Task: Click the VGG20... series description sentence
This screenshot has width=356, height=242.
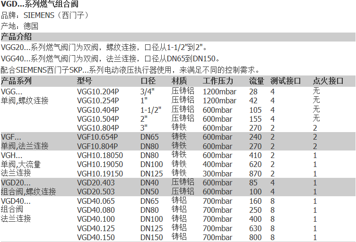Action: (104, 48)
